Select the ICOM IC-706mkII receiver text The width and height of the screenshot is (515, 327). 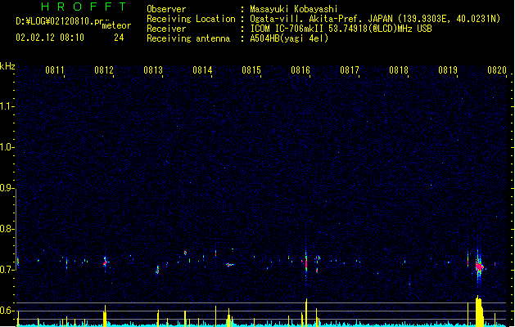pyautogui.click(x=341, y=29)
